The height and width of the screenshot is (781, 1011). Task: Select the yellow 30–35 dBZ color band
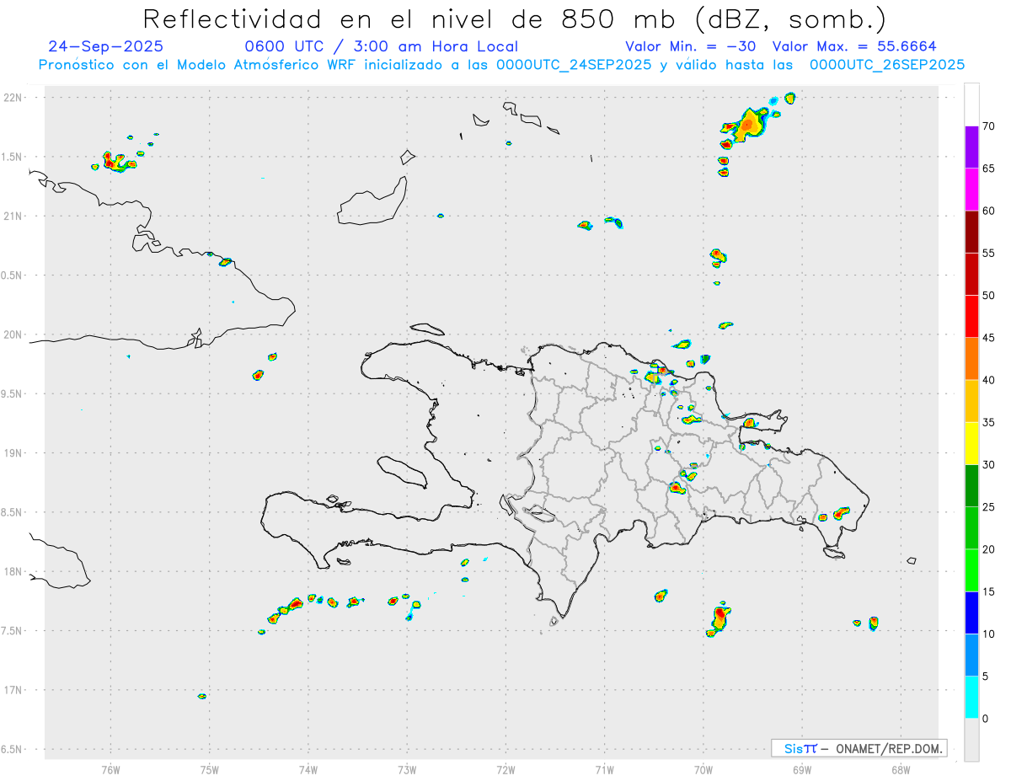point(971,443)
